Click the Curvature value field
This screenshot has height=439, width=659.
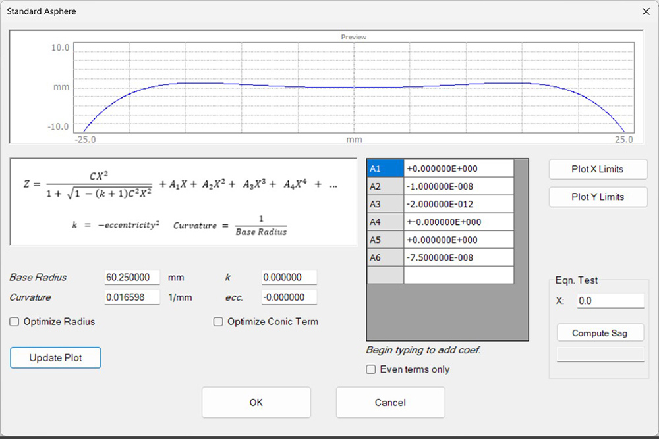132,297
